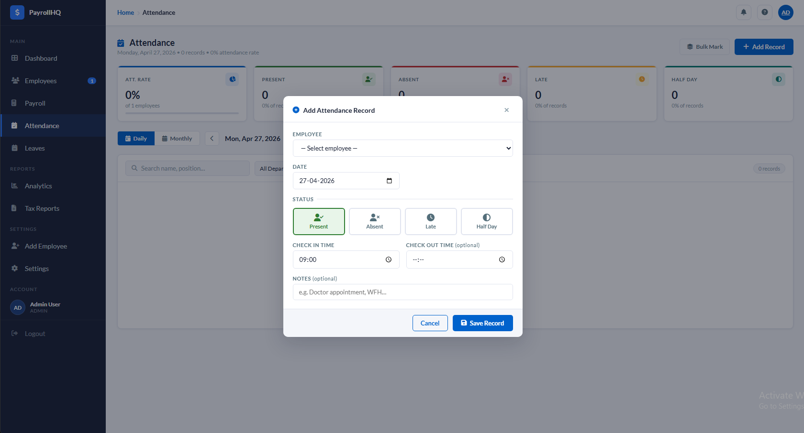The image size is (804, 433).
Task: Open the date picker calendar icon
Action: click(389, 181)
